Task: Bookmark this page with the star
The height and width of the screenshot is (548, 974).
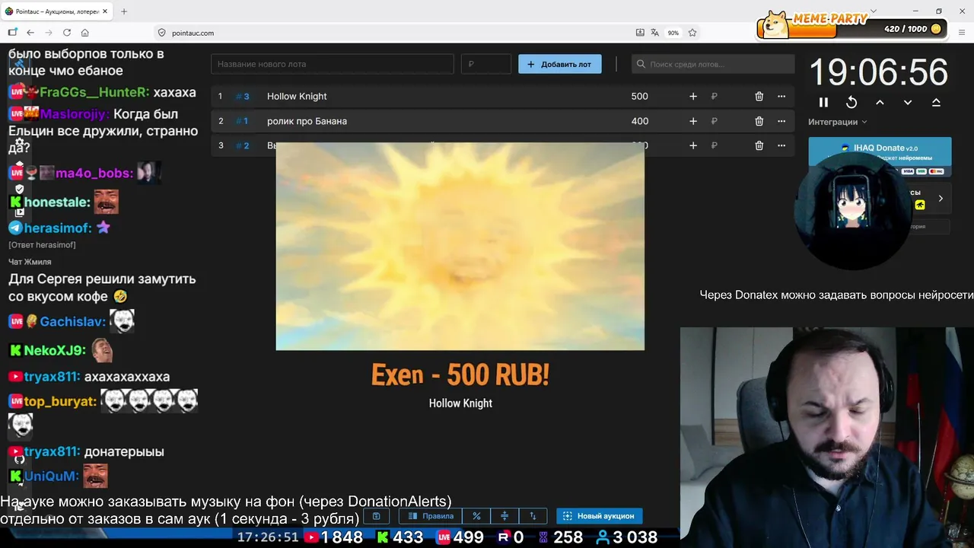Action: pyautogui.click(x=692, y=33)
